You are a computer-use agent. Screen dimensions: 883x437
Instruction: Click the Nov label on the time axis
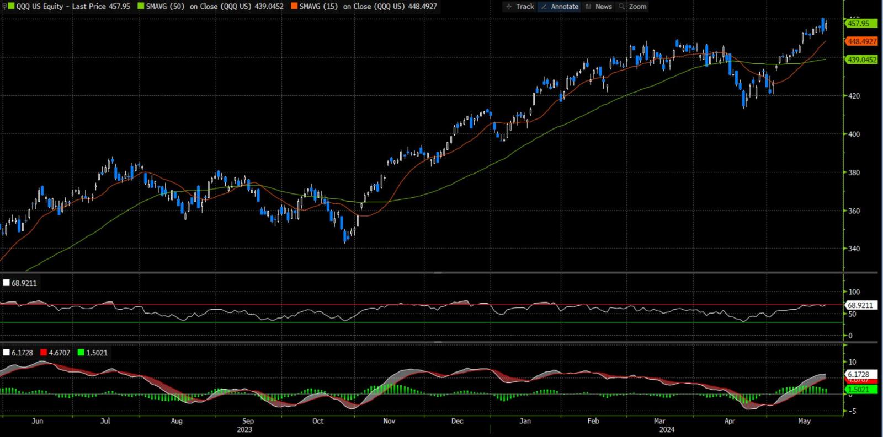pyautogui.click(x=389, y=421)
